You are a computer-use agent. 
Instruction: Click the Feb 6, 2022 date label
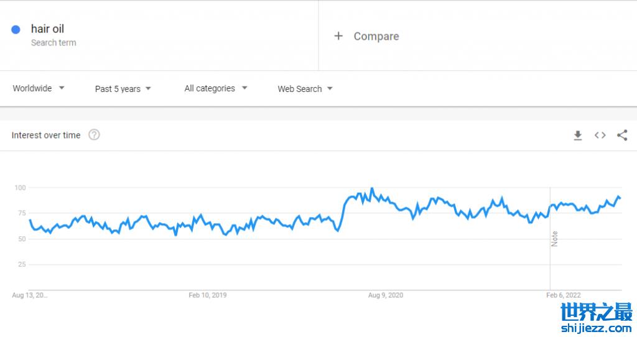pyautogui.click(x=564, y=295)
